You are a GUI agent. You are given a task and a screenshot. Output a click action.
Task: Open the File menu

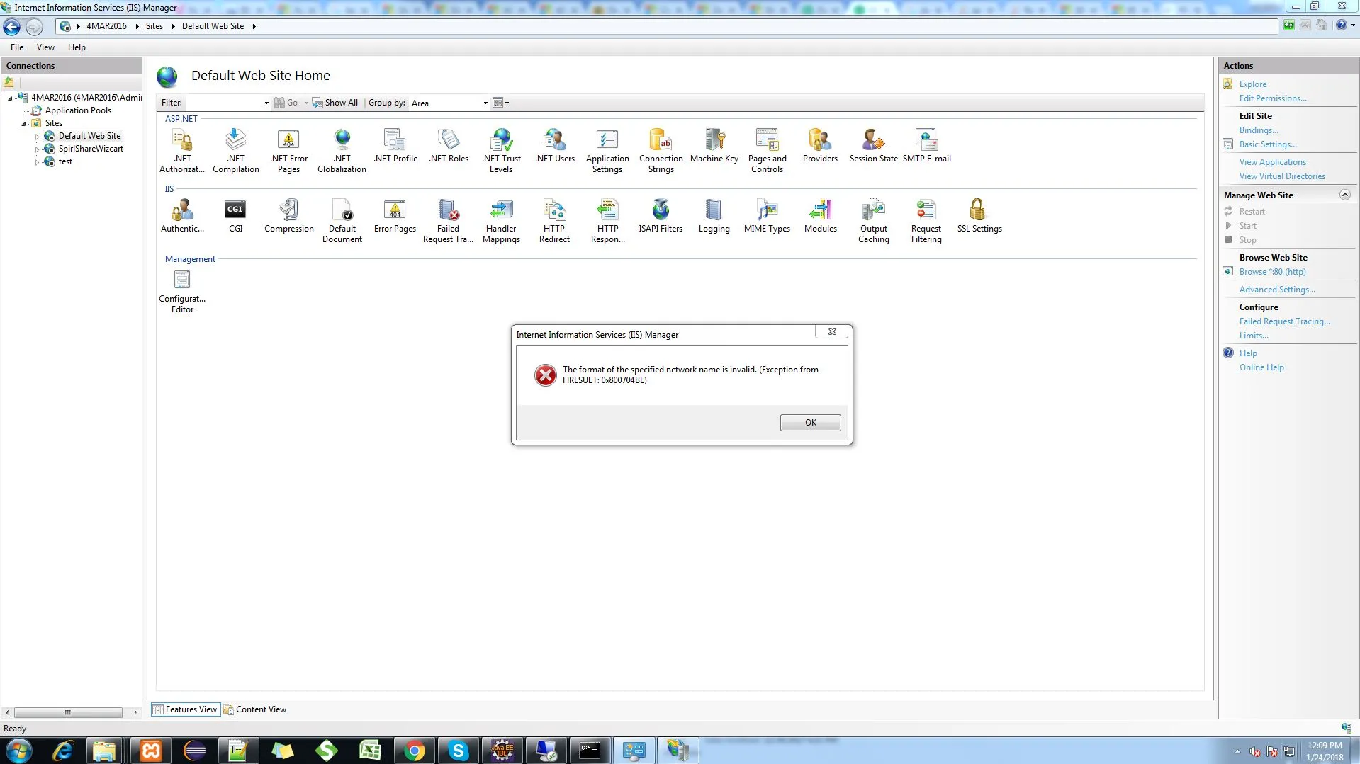click(17, 47)
